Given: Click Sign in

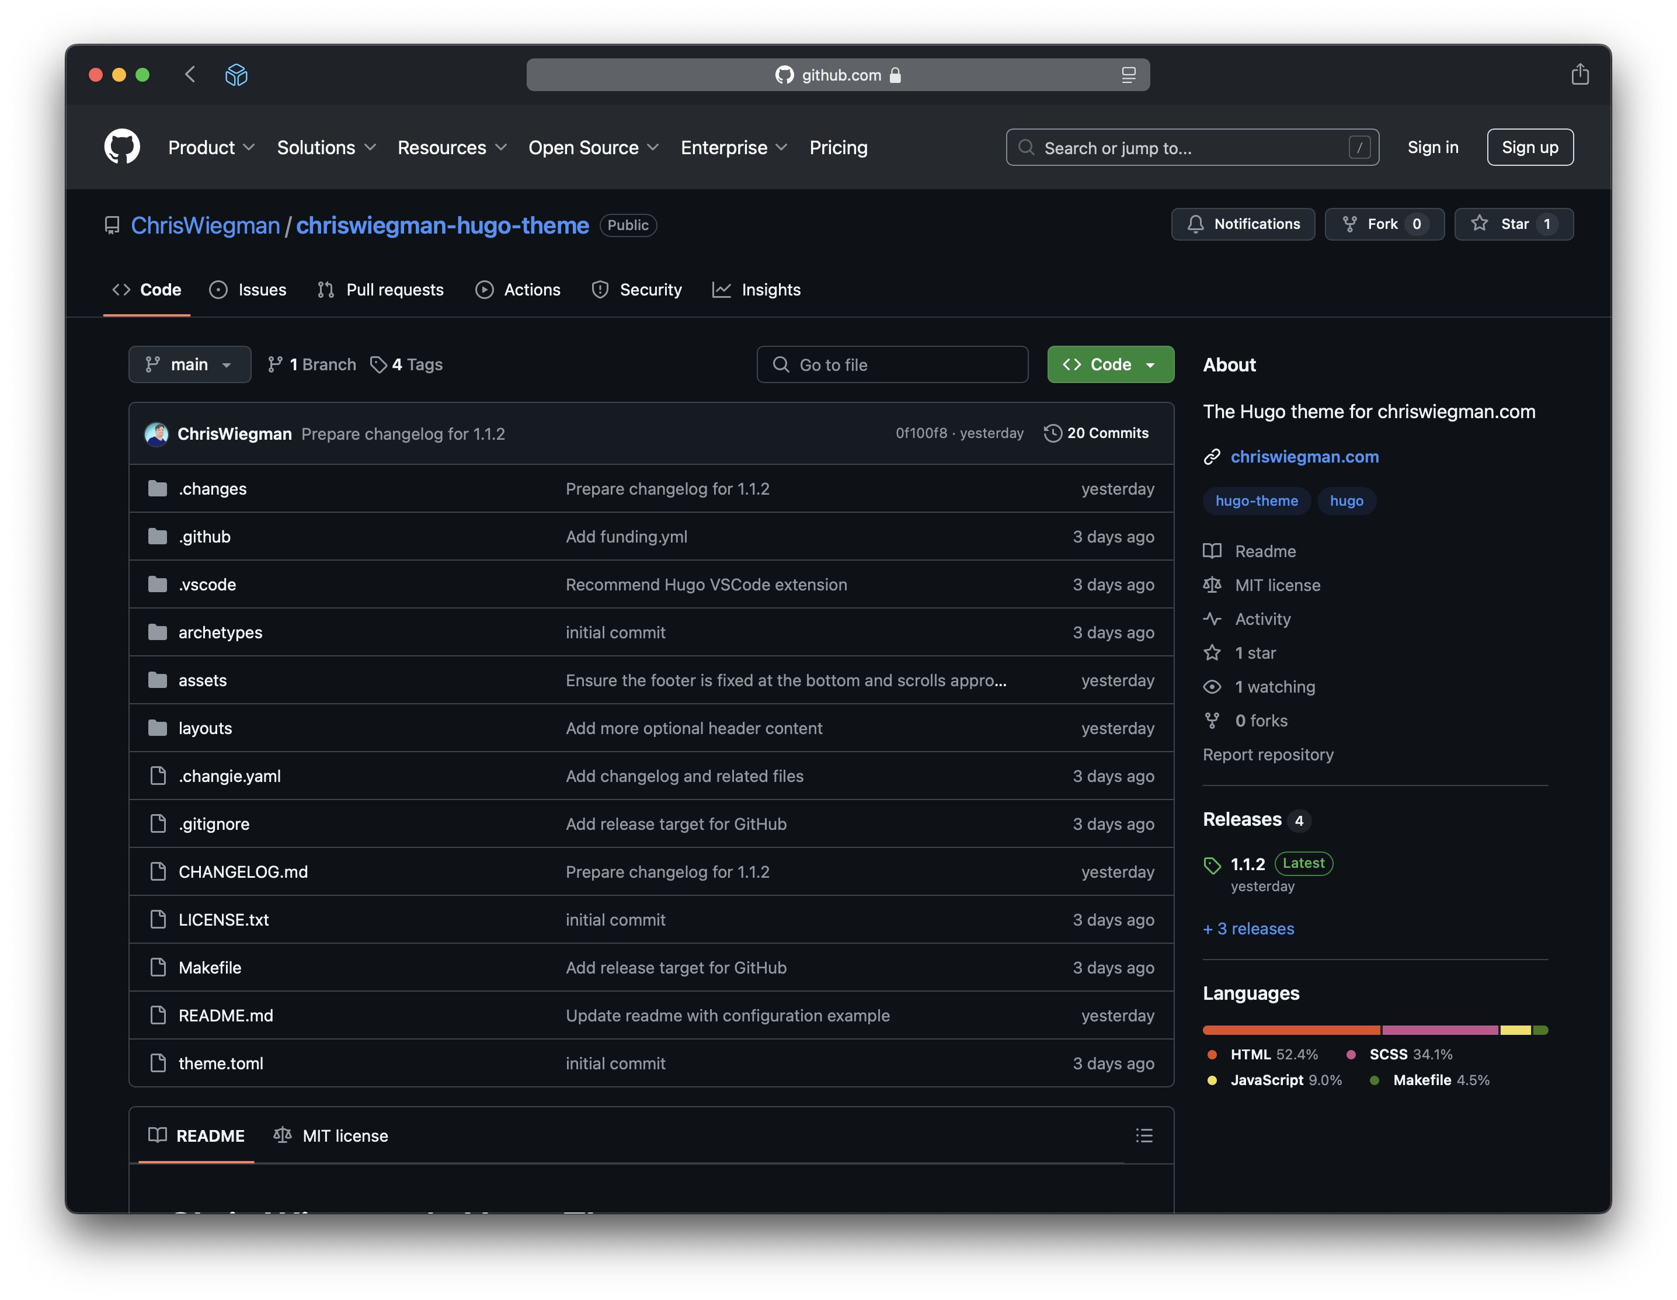Looking at the screenshot, I should tap(1433, 147).
